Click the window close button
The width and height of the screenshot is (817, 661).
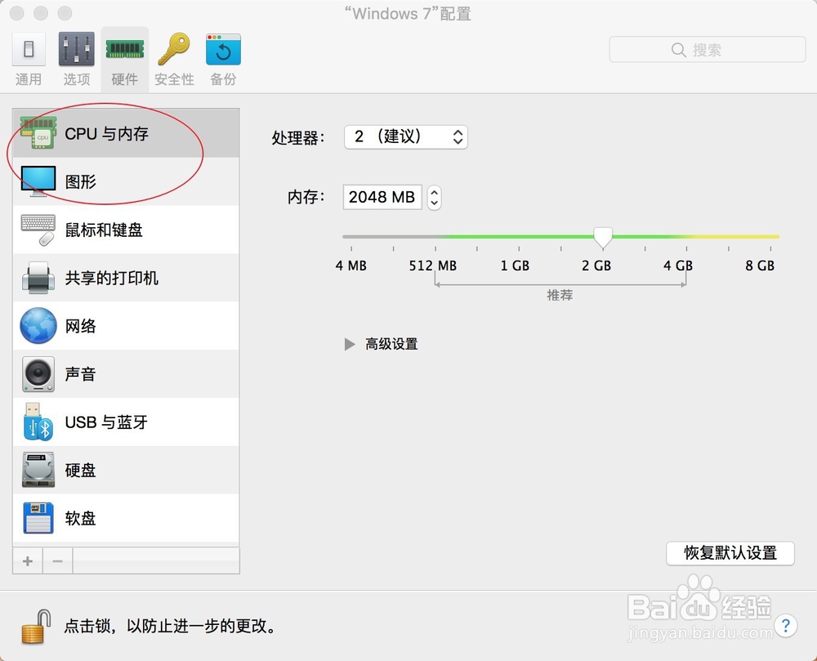click(x=17, y=13)
